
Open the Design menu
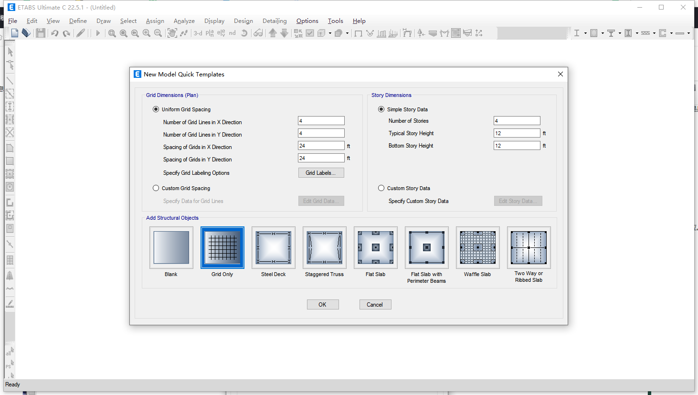pyautogui.click(x=243, y=21)
